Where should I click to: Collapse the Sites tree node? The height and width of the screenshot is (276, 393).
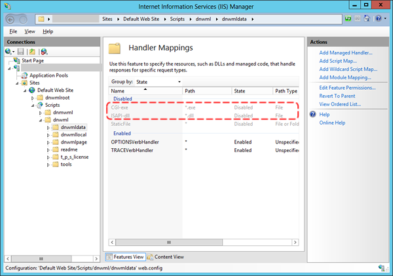click(x=17, y=83)
